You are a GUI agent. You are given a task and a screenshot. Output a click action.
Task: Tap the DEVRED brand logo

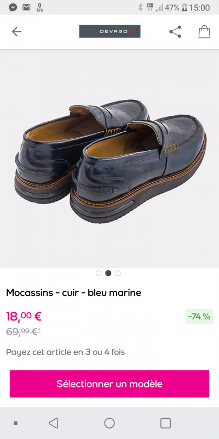pyautogui.click(x=109, y=31)
